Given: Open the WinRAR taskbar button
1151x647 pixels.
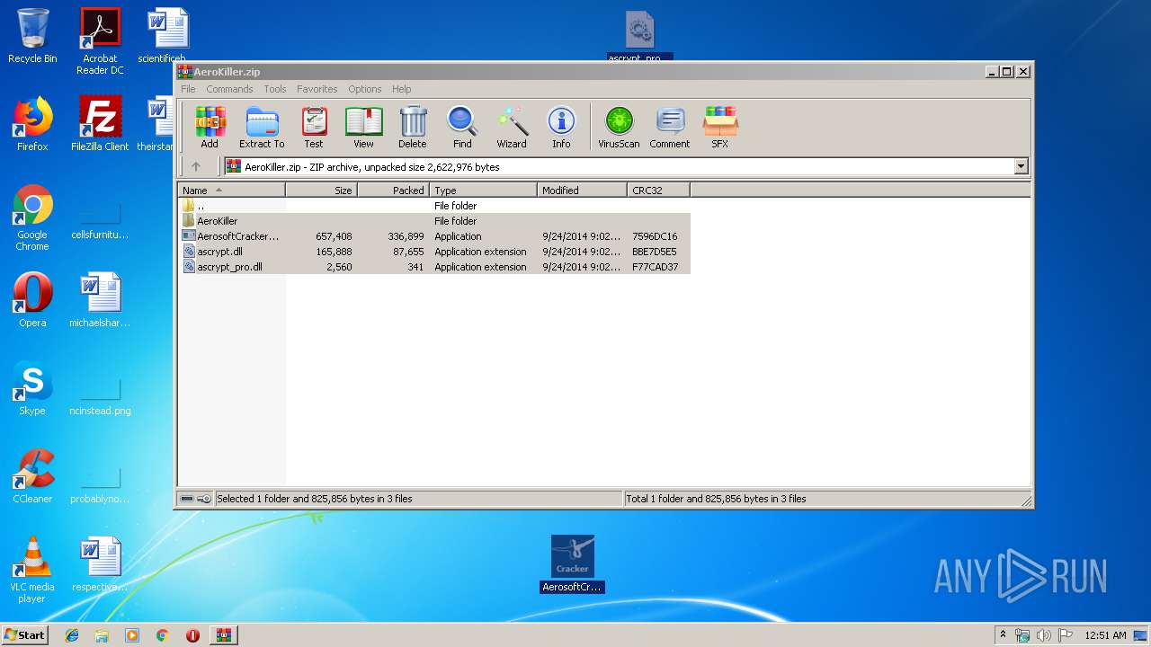Looking at the screenshot, I should pyautogui.click(x=223, y=635).
